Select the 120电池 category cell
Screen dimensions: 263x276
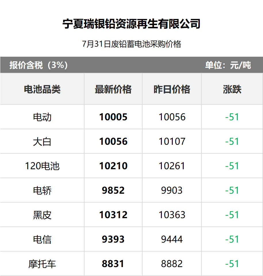pos(42,166)
